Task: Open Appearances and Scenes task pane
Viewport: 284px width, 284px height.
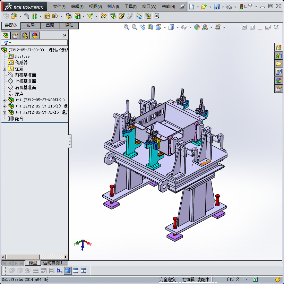Action: point(278,80)
